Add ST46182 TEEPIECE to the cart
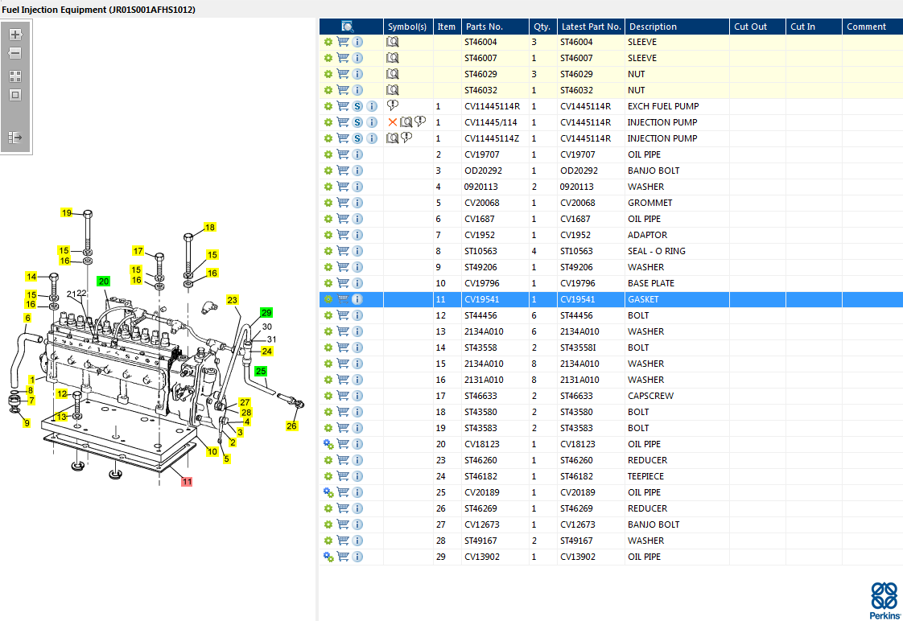Viewport: 903px width, 621px height. click(343, 476)
